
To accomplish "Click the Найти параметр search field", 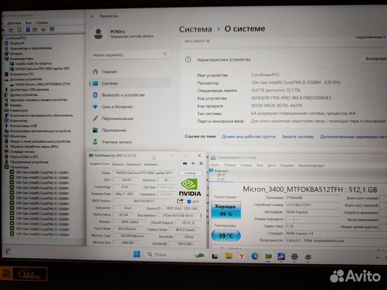I will point(128,55).
